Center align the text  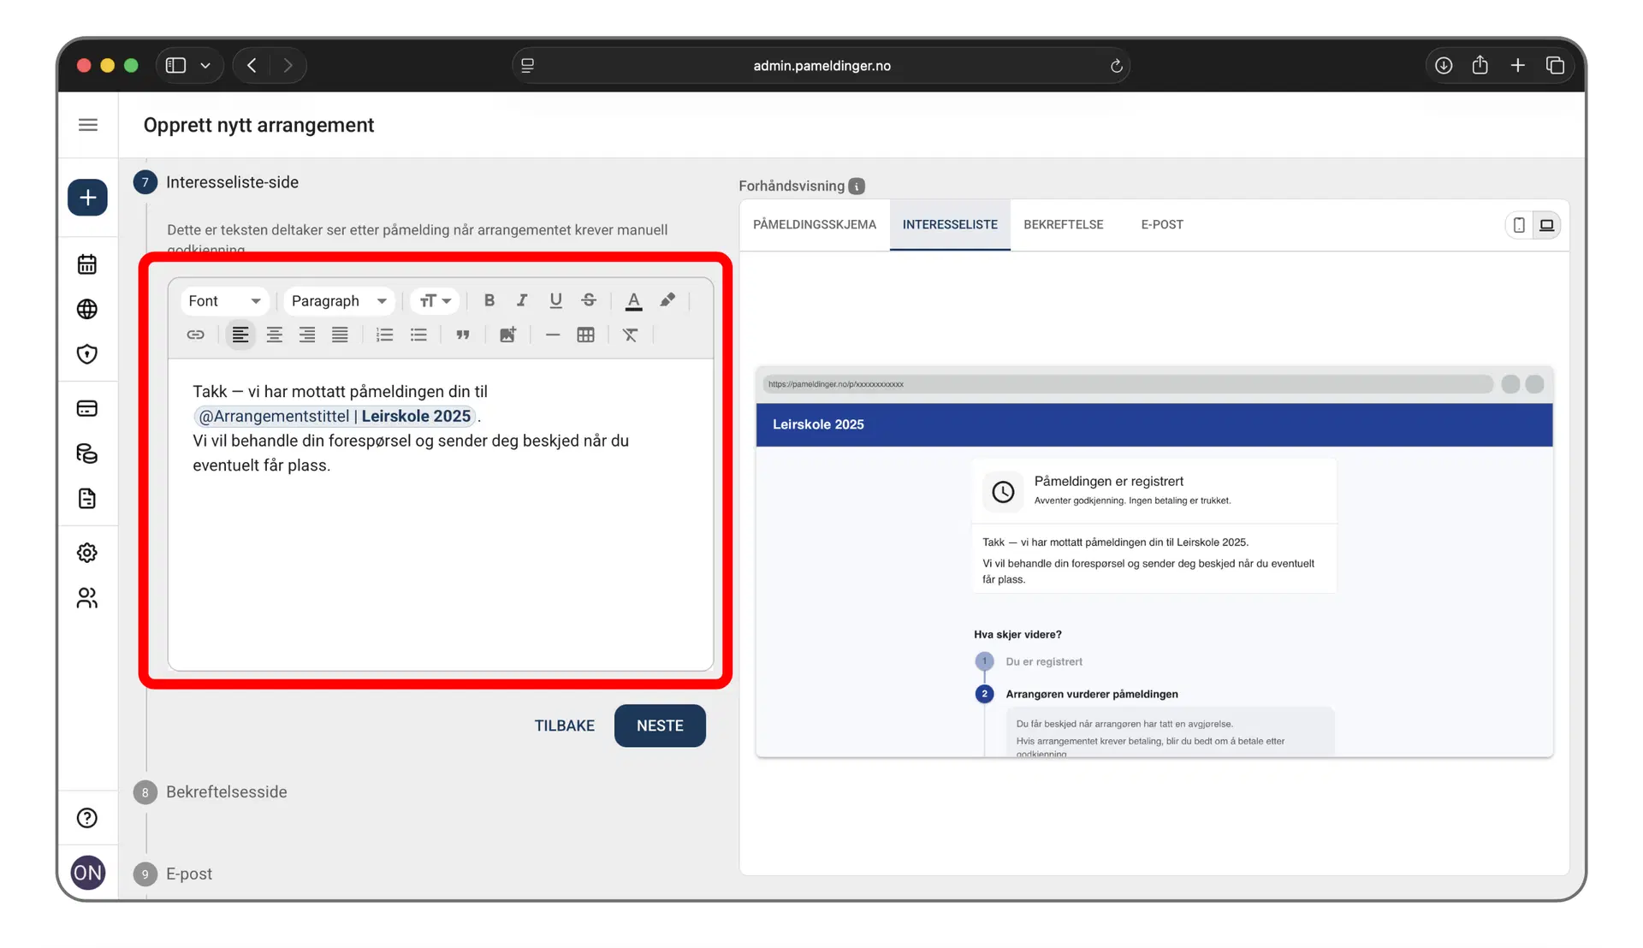(274, 335)
